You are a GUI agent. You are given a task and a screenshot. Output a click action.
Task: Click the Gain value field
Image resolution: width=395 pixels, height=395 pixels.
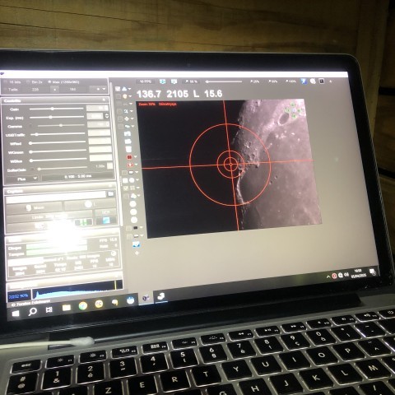pyautogui.click(x=96, y=108)
